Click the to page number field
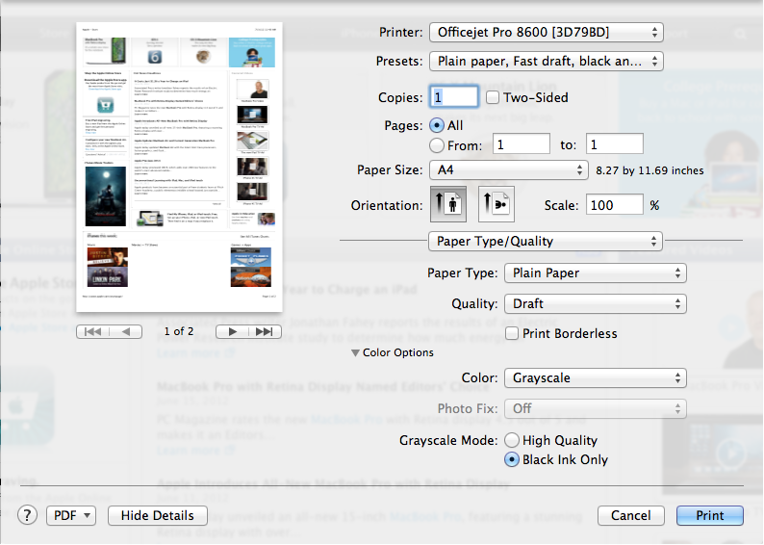The width and height of the screenshot is (764, 545). [x=615, y=144]
